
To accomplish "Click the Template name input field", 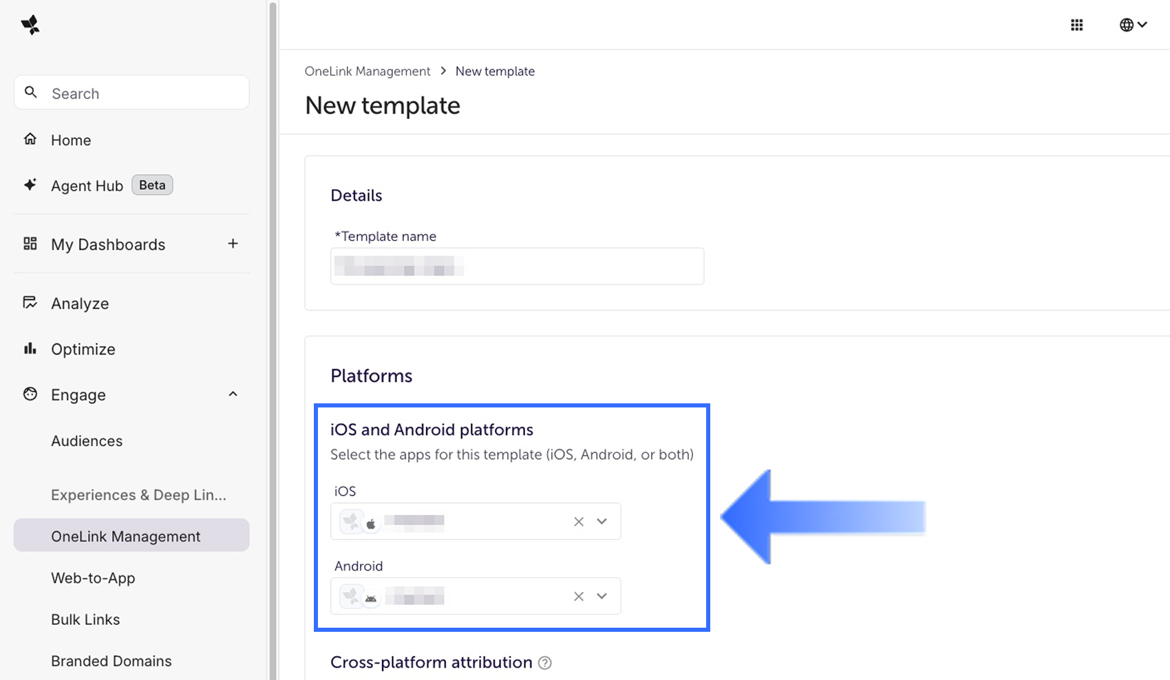I will click(x=516, y=266).
